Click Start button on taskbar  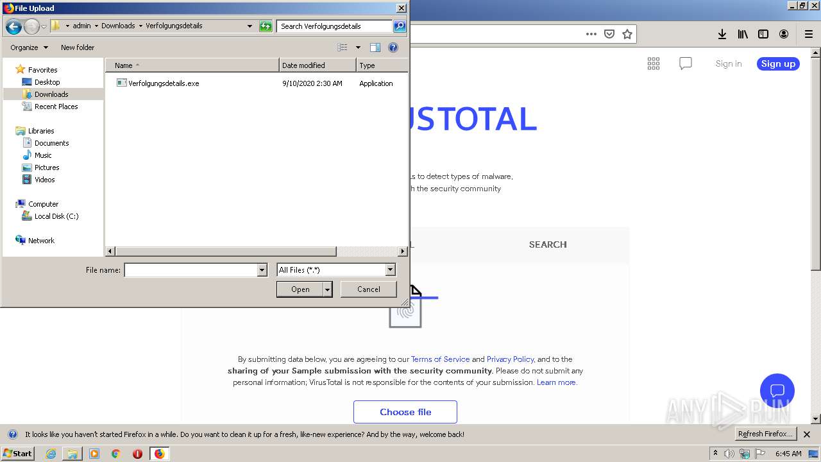(x=18, y=454)
